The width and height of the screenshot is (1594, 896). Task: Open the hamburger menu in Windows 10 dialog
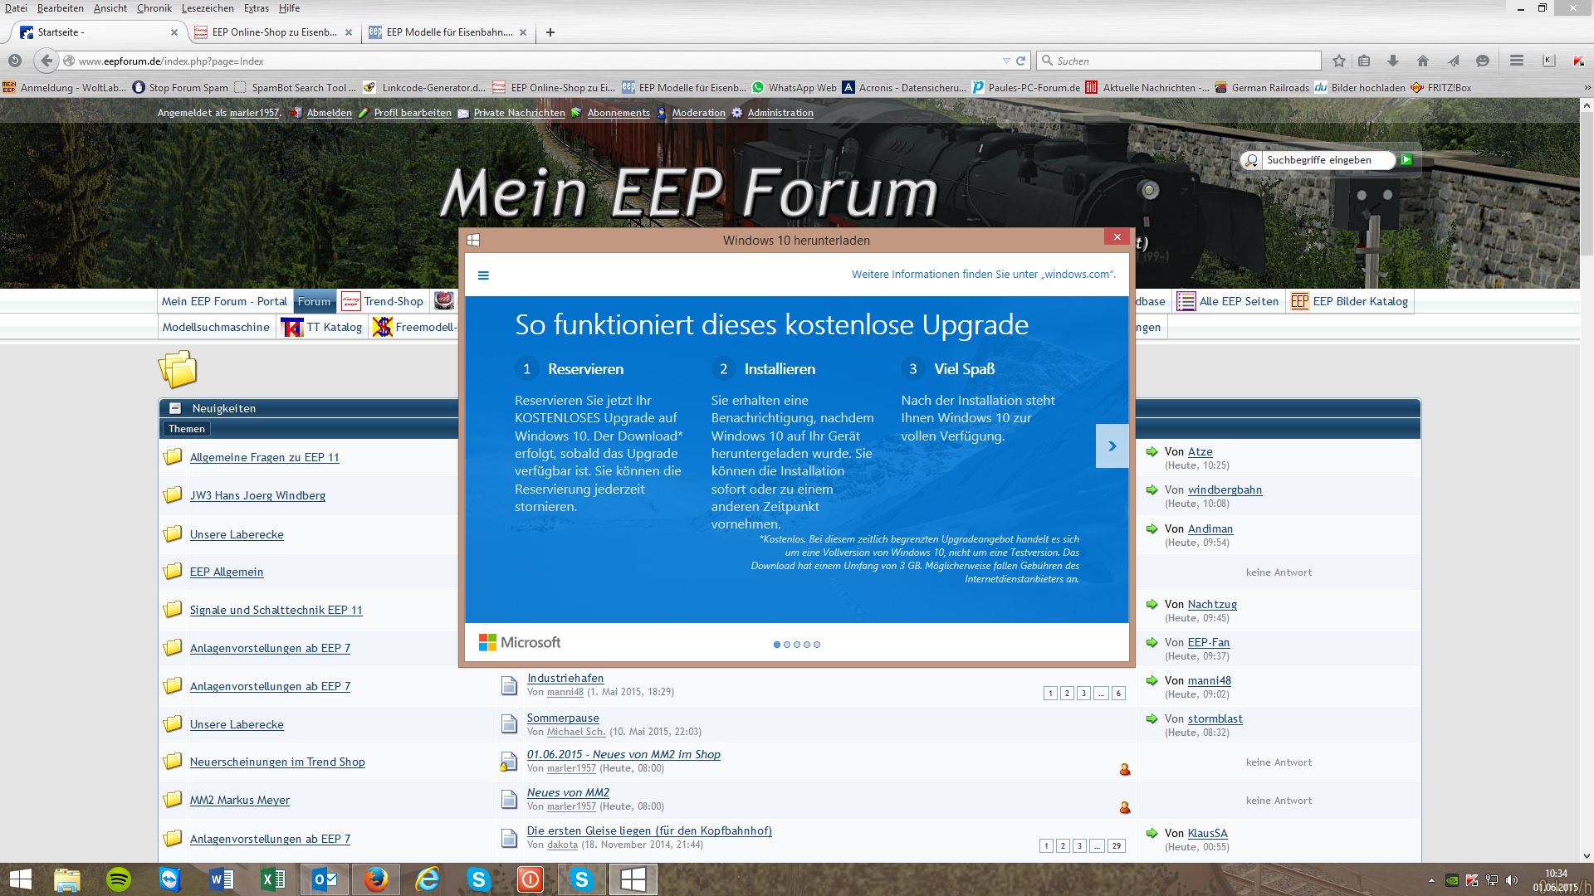coord(483,275)
